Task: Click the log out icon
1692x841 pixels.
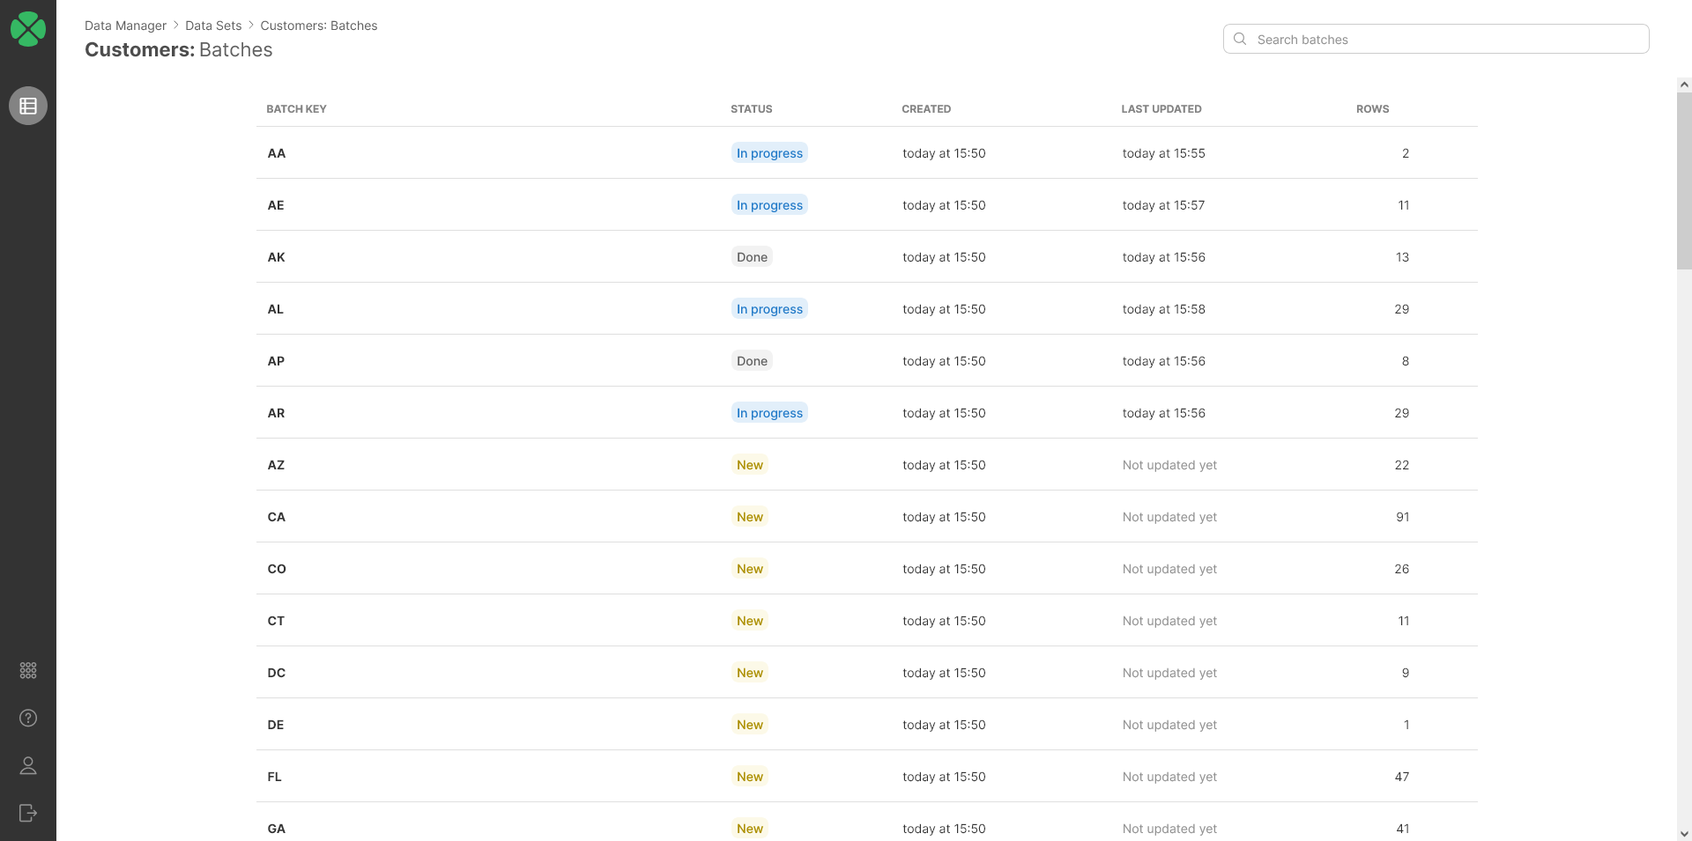Action: [x=28, y=813]
